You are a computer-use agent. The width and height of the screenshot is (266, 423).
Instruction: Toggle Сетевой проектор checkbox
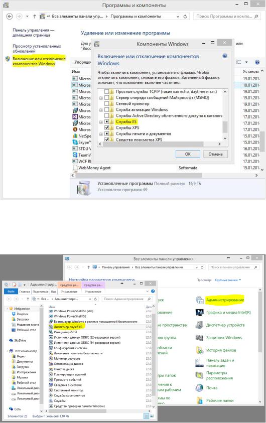coord(107,103)
